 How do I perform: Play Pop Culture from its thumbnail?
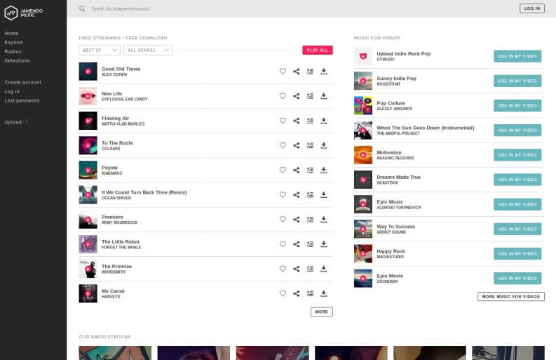point(363,105)
